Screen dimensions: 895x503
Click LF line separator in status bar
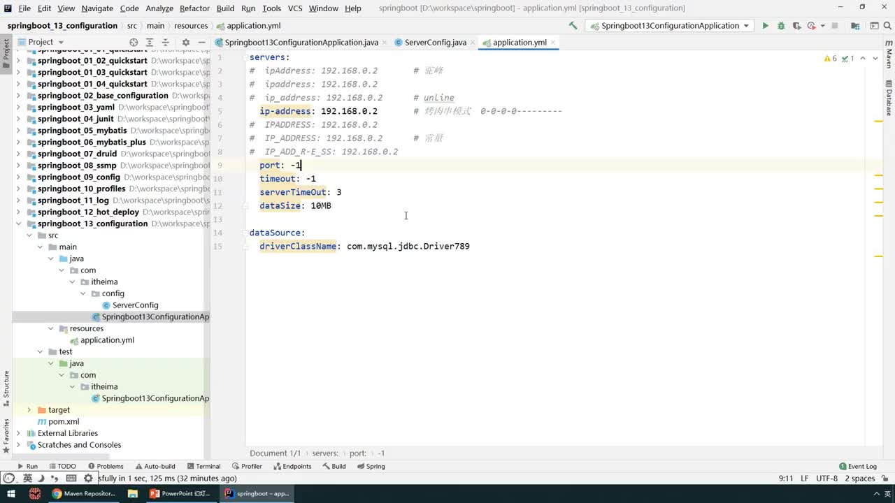point(804,479)
